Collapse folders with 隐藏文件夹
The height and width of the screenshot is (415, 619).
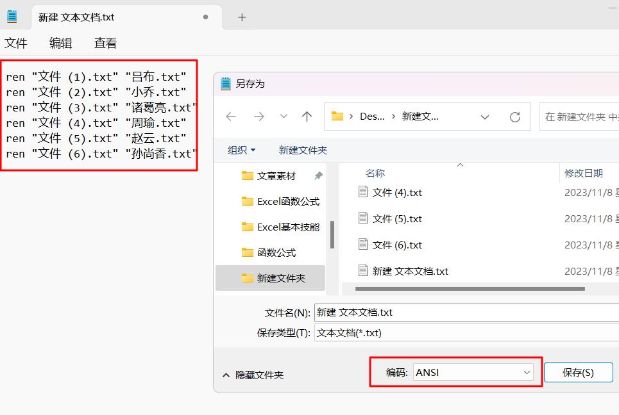coord(253,375)
